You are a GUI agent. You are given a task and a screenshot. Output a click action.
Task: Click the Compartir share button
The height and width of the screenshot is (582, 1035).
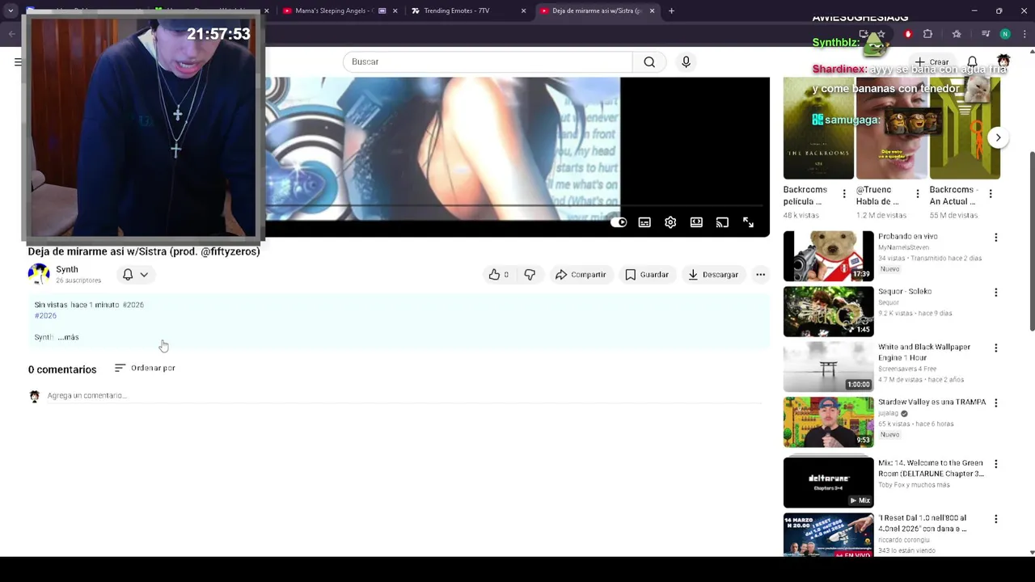[x=581, y=275]
